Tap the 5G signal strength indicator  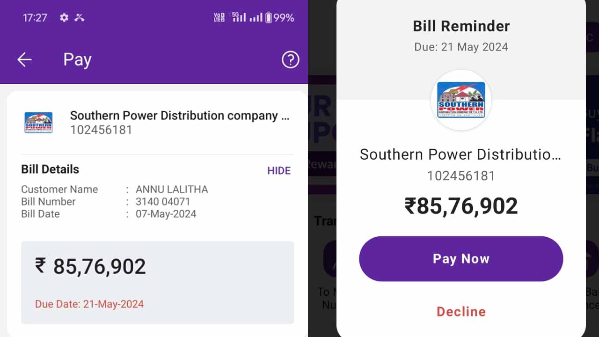coord(239,17)
